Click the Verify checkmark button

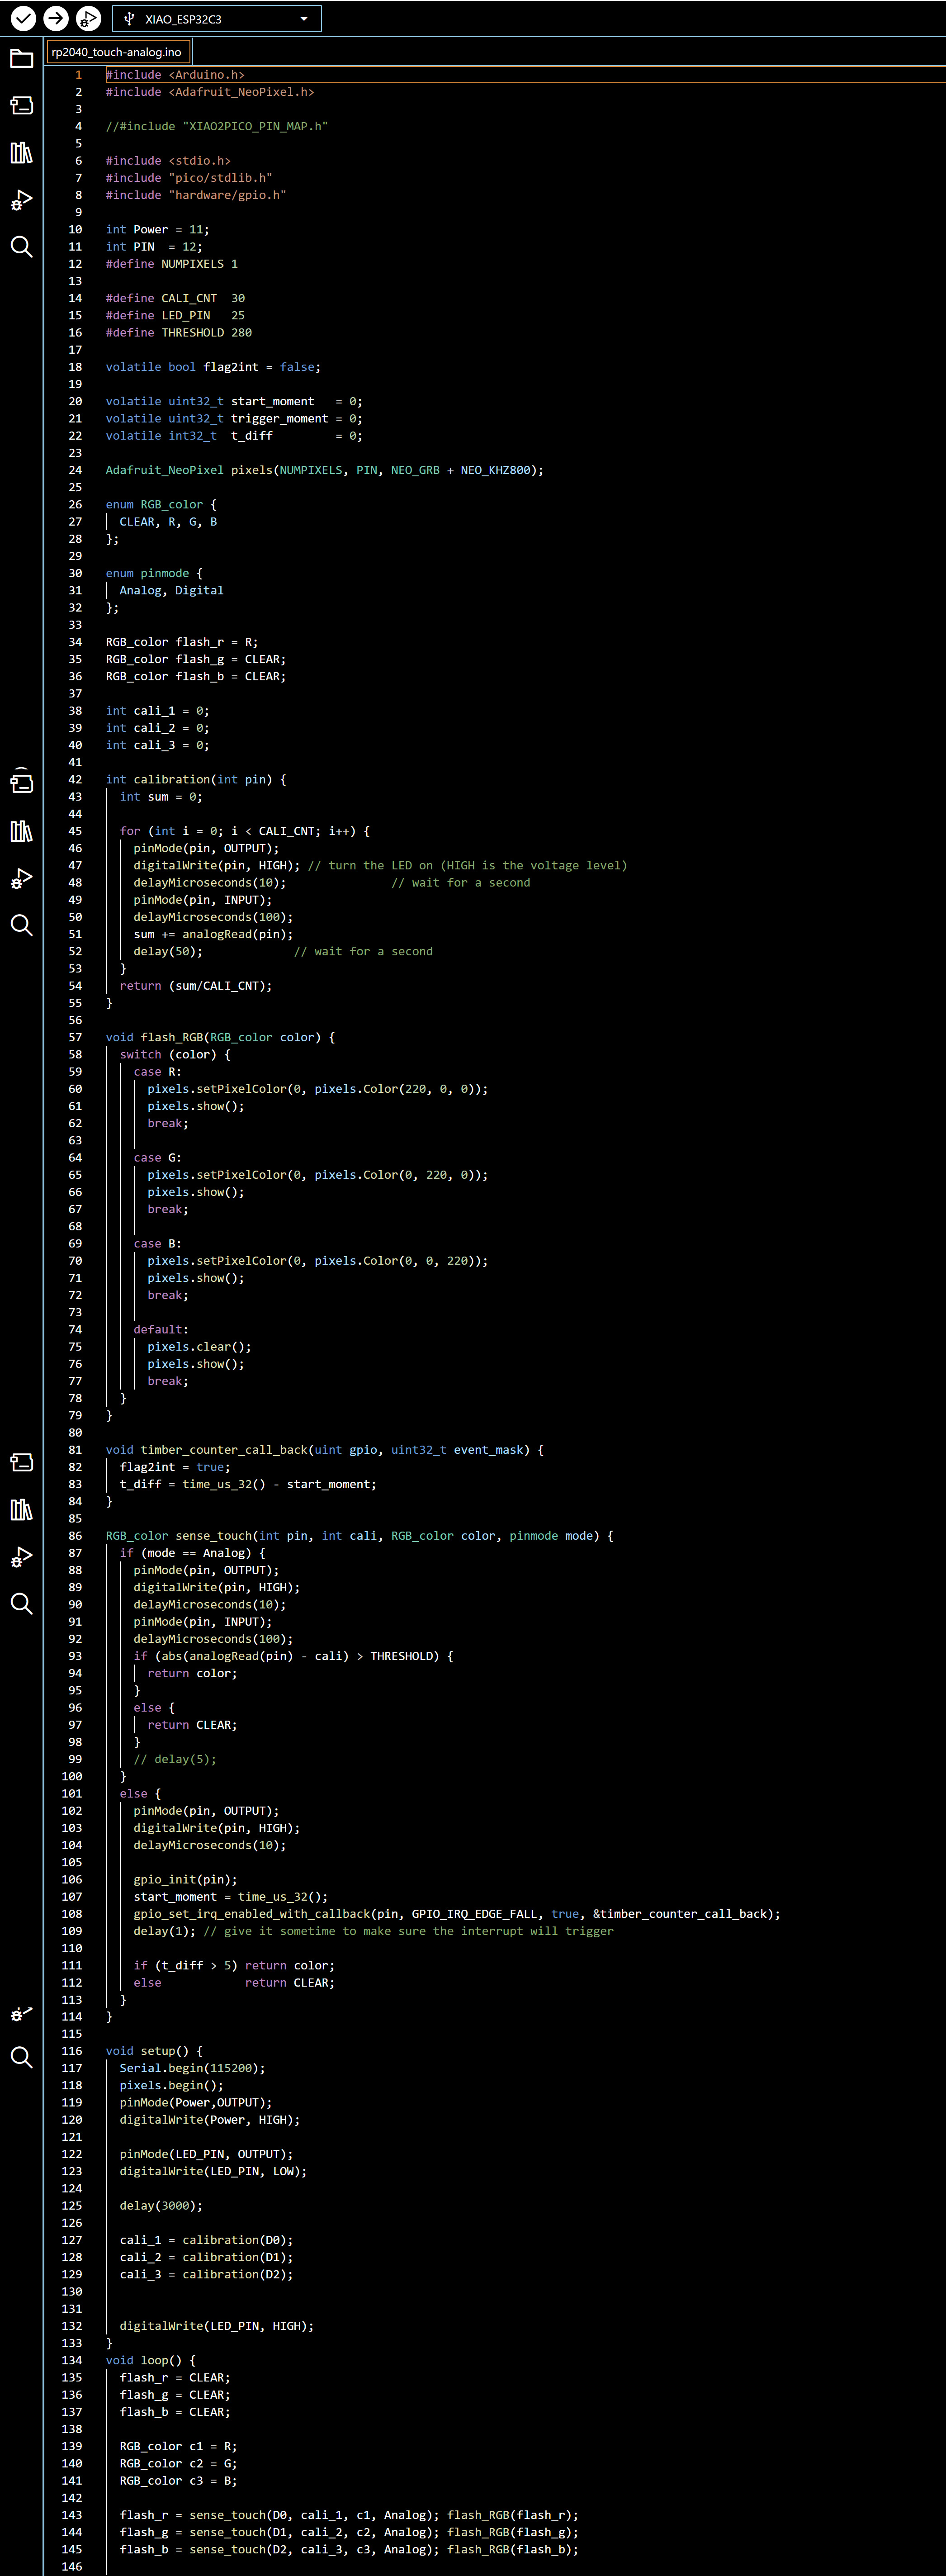point(23,18)
